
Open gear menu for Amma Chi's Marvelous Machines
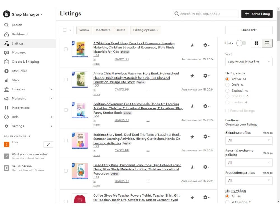(x=206, y=76)
